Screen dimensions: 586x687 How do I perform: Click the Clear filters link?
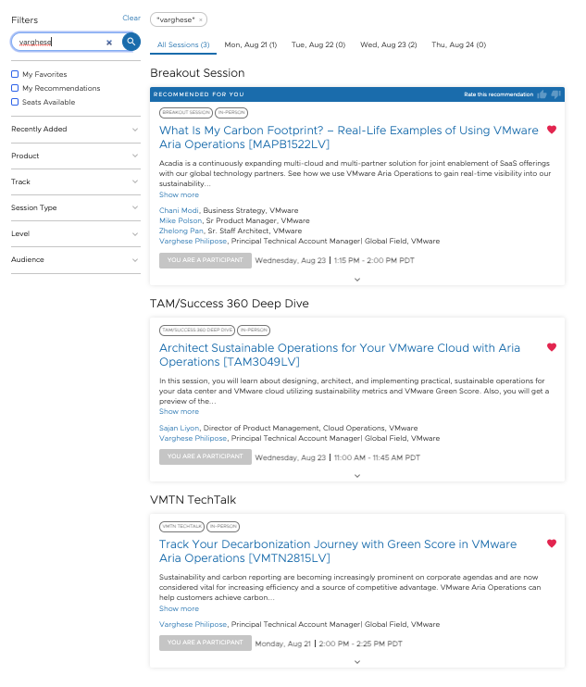(131, 18)
